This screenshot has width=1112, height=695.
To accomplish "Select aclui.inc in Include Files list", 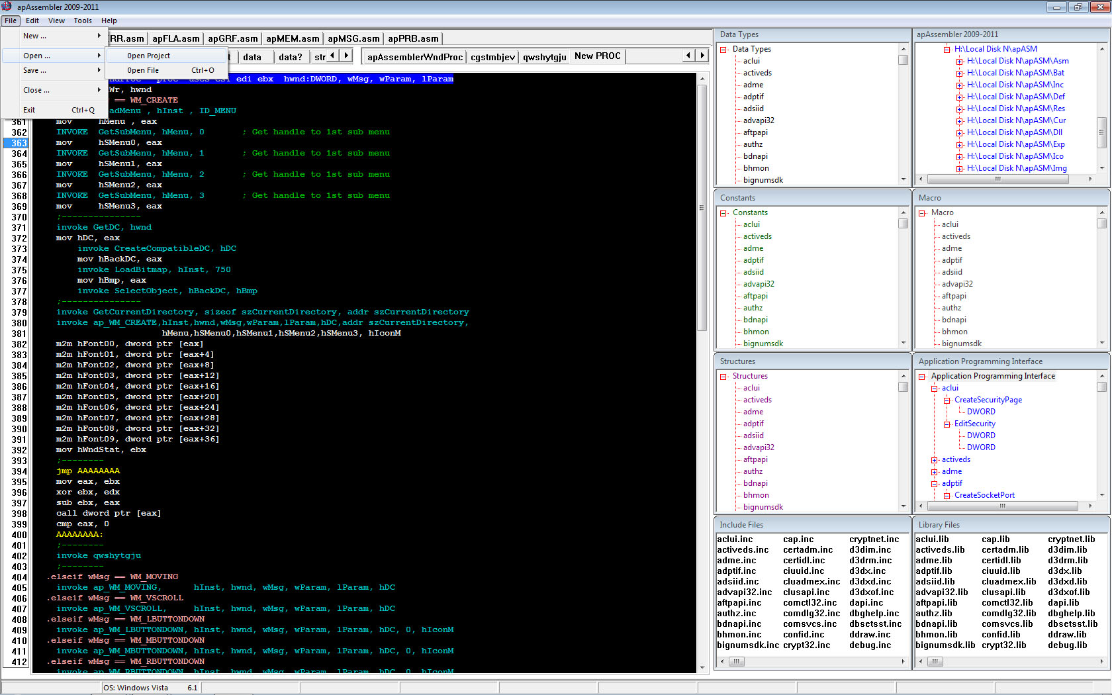I will (735, 539).
